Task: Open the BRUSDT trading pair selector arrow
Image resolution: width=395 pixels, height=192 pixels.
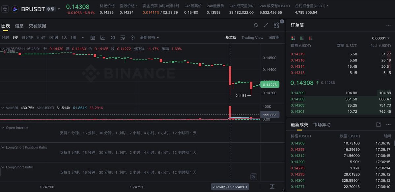Action: pyautogui.click(x=59, y=9)
